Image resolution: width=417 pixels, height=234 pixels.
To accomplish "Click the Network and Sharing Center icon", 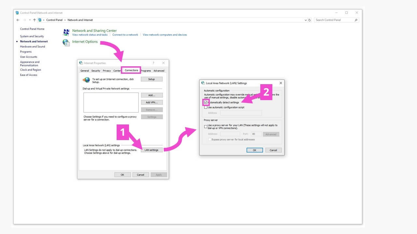I will click(x=66, y=32).
